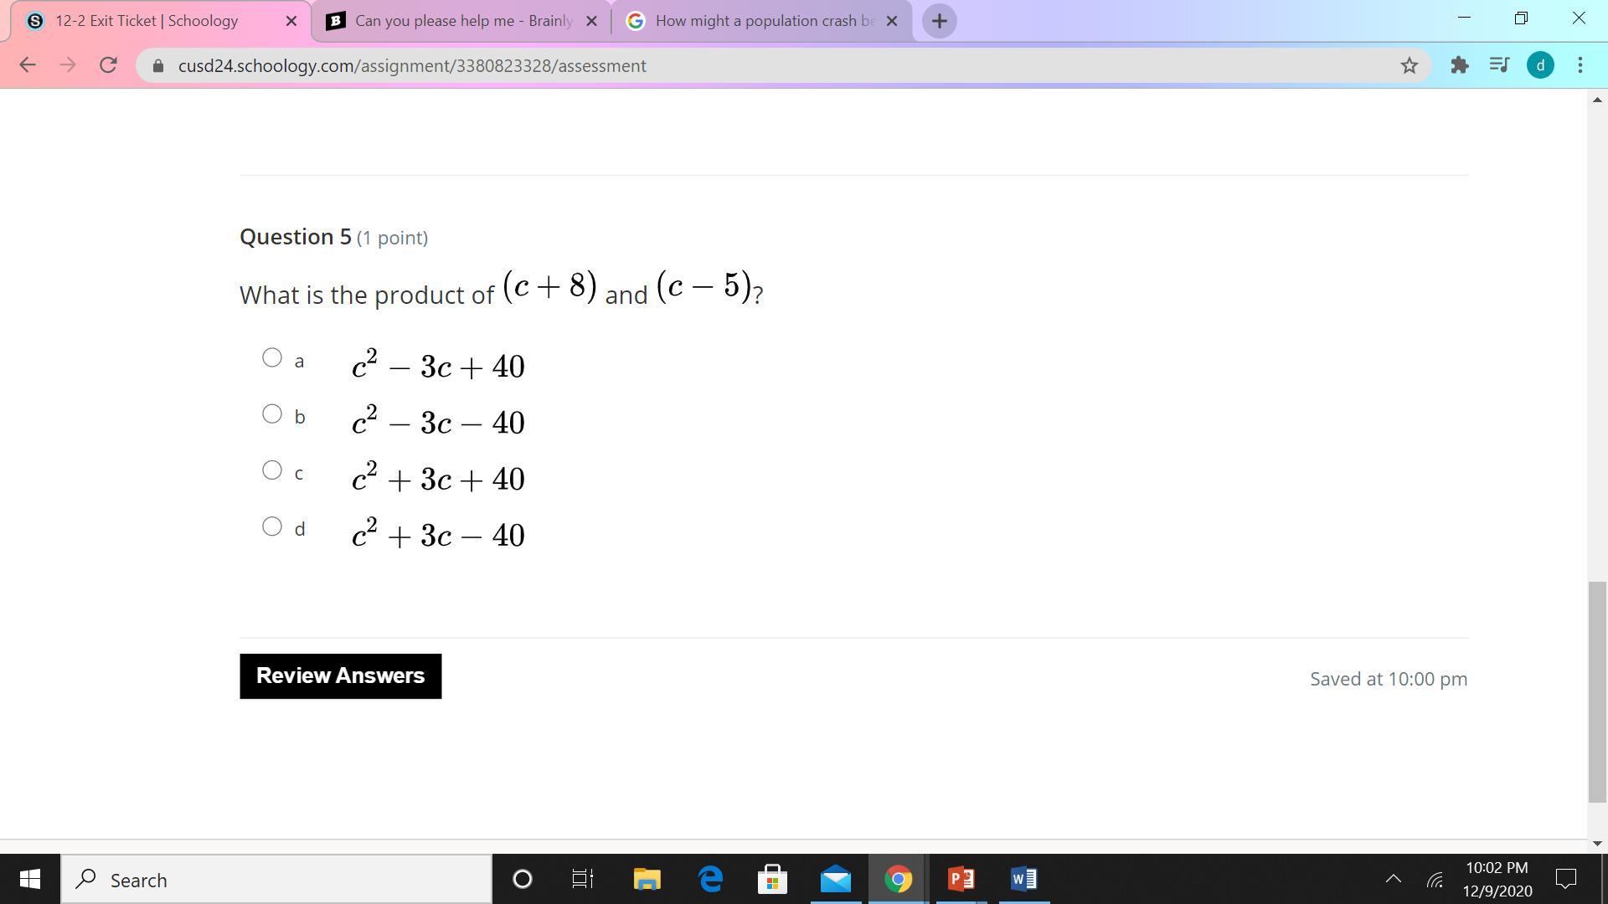Screen dimensions: 1608x904
Task: Open the Chrome extensions puzzle icon
Action: click(x=1460, y=65)
